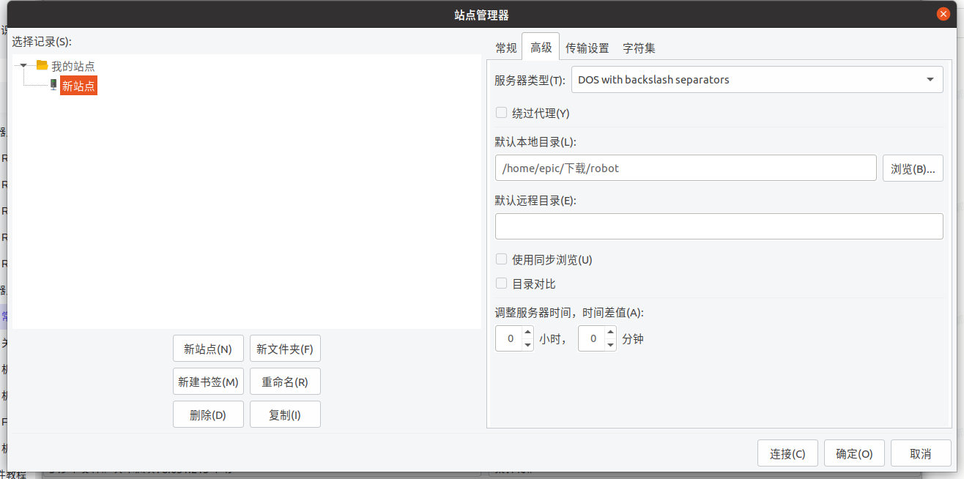Decrease the minutes time offset value
Viewport: 964px width, 479px height.
[x=610, y=345]
